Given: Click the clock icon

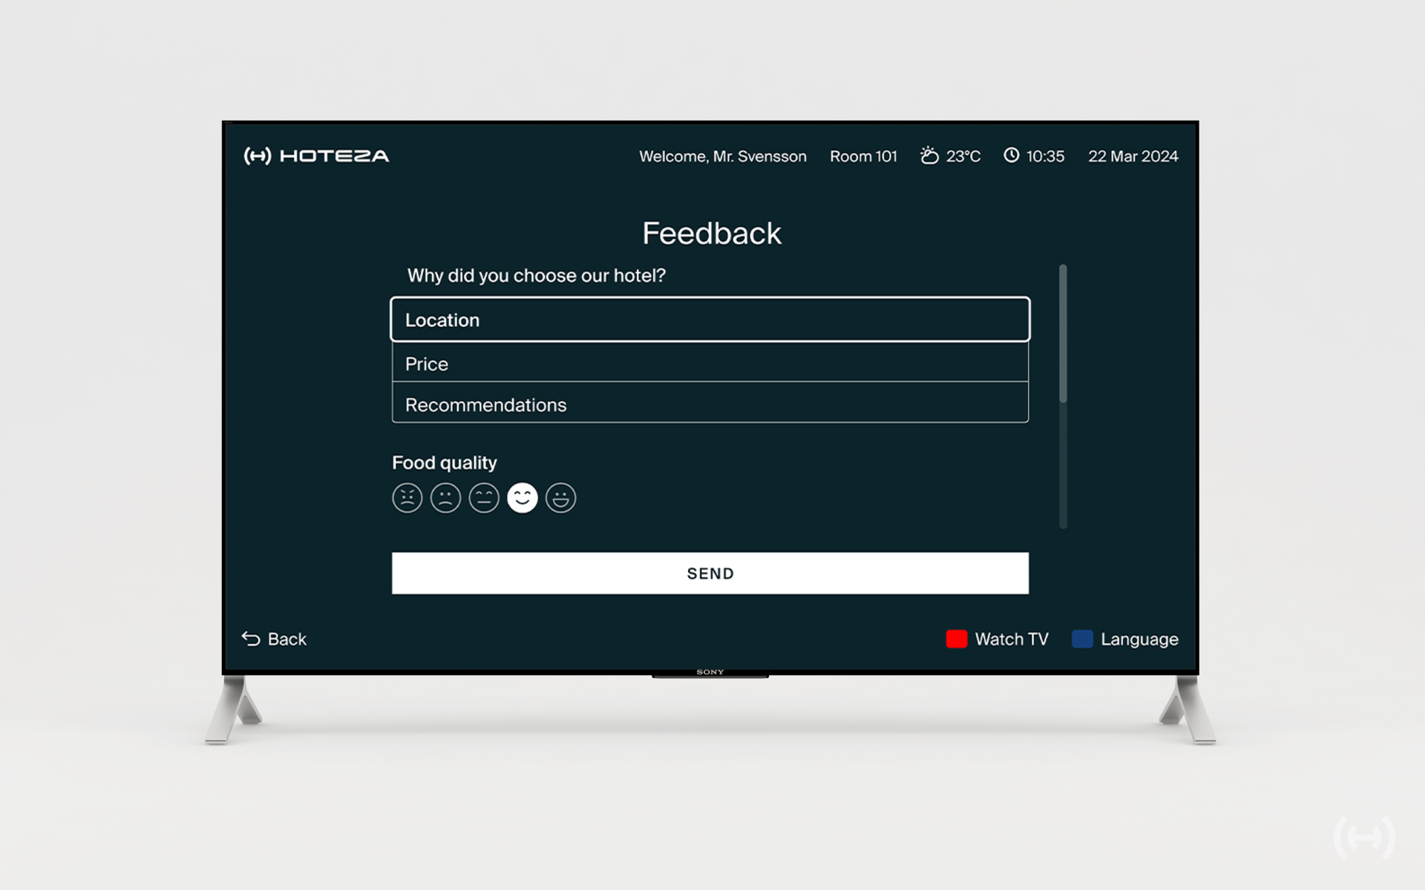Looking at the screenshot, I should pyautogui.click(x=1012, y=155).
